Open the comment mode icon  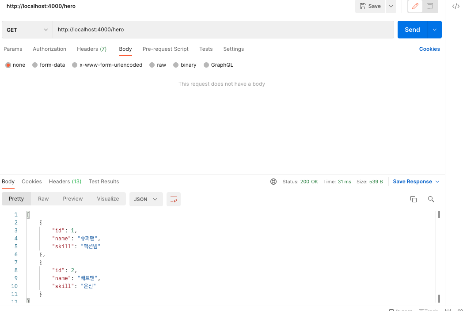[430, 6]
